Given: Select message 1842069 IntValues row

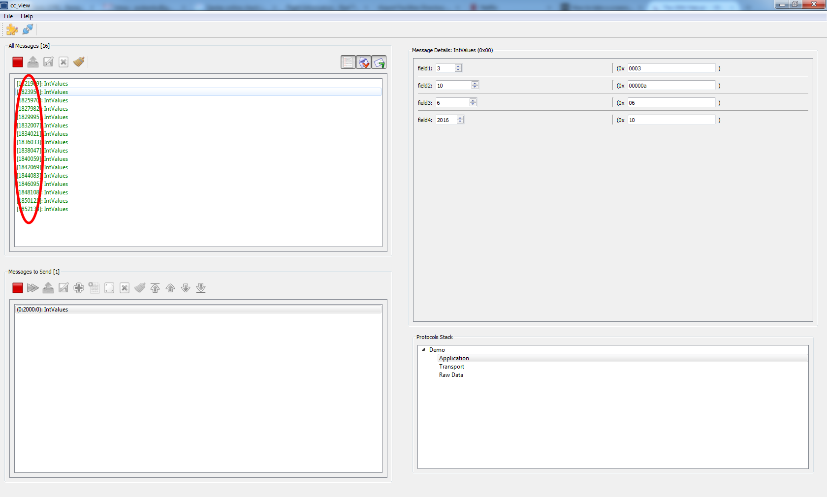Looking at the screenshot, I should 198,167.
